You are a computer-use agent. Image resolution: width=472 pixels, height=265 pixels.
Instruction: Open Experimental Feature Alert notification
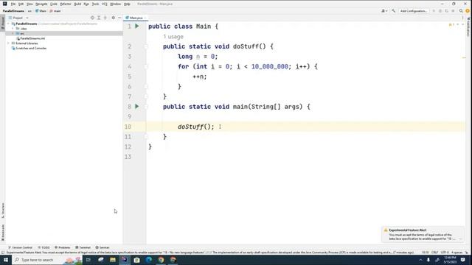[423, 234]
